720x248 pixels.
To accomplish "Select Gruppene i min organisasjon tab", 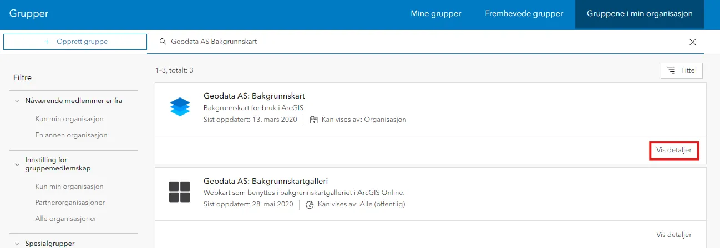I will pyautogui.click(x=640, y=14).
